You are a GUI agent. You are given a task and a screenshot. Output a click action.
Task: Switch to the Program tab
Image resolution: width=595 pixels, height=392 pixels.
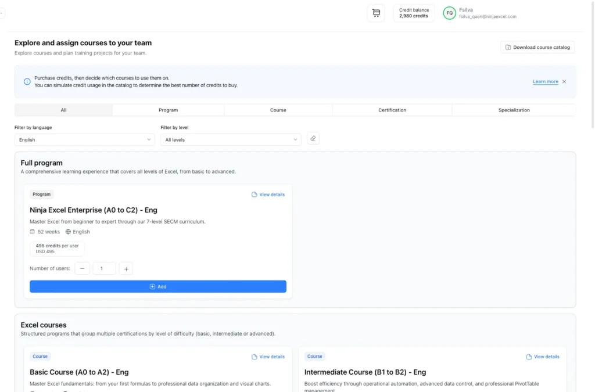click(x=168, y=110)
